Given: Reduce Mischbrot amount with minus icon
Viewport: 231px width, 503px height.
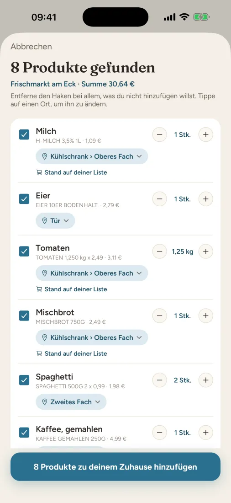Looking at the screenshot, I should 159,316.
